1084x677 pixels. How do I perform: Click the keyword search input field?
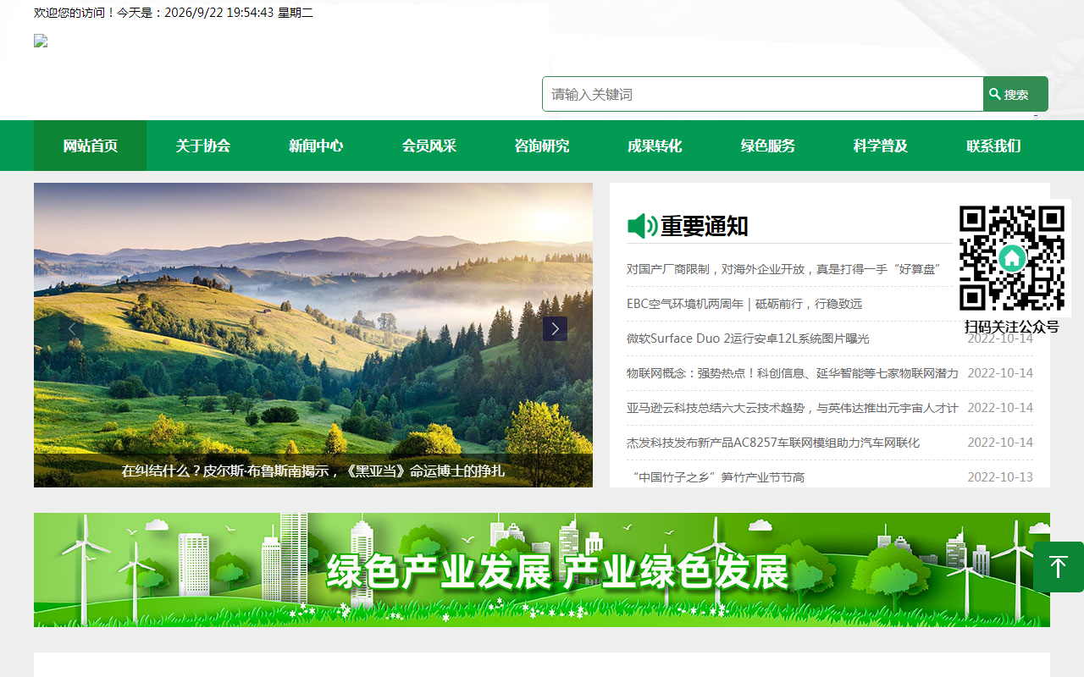coord(763,94)
